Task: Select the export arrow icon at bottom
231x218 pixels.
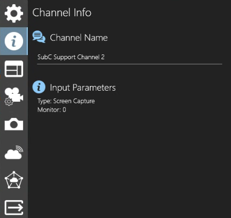Action: click(x=14, y=208)
